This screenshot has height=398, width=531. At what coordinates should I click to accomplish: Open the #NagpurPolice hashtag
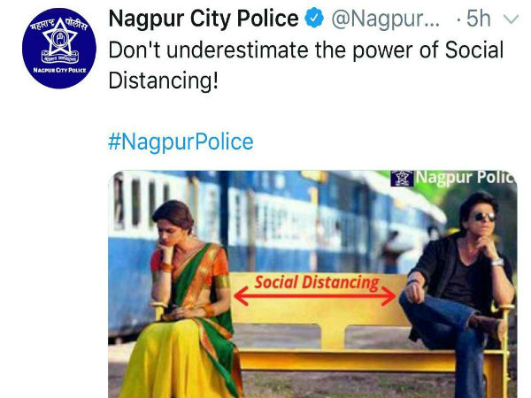click(x=181, y=142)
